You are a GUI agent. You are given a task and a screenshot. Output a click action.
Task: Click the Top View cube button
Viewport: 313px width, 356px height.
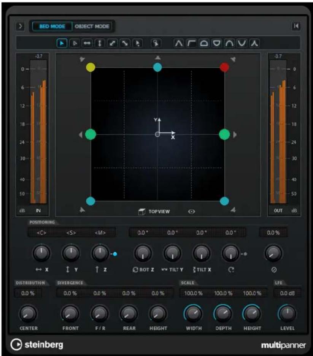point(154,212)
